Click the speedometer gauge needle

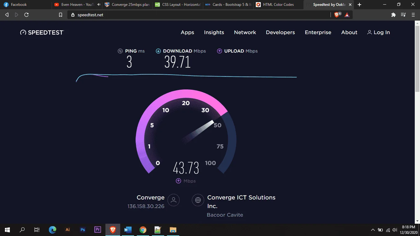pos(198,132)
